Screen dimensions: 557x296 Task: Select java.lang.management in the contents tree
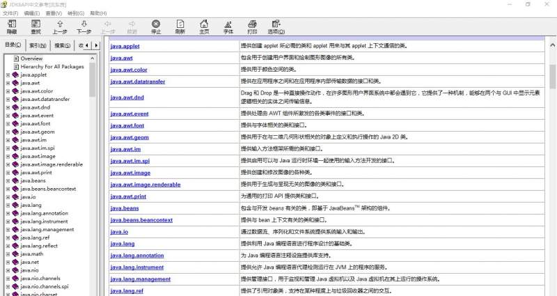click(x=47, y=230)
